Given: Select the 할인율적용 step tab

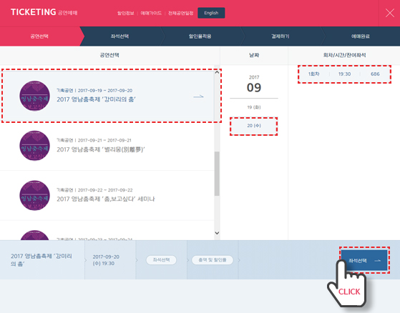Looking at the screenshot, I should (200, 36).
